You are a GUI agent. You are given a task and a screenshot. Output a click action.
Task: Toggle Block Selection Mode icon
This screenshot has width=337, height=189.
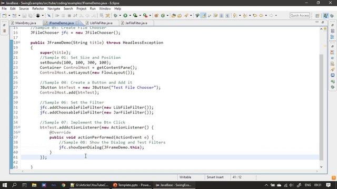coord(221,15)
